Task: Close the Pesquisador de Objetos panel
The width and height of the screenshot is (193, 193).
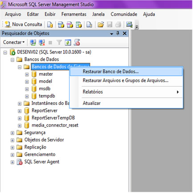Action: 125,33
